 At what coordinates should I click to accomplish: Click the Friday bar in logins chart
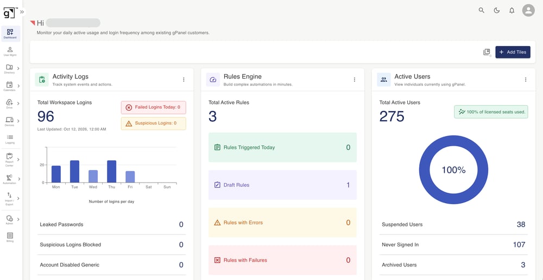pos(130,177)
